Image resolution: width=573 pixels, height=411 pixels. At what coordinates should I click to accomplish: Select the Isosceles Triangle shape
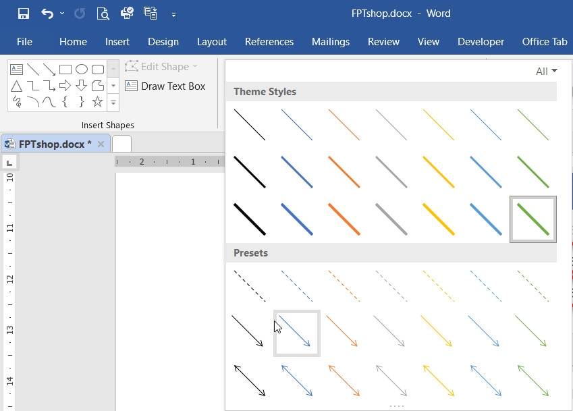16,86
